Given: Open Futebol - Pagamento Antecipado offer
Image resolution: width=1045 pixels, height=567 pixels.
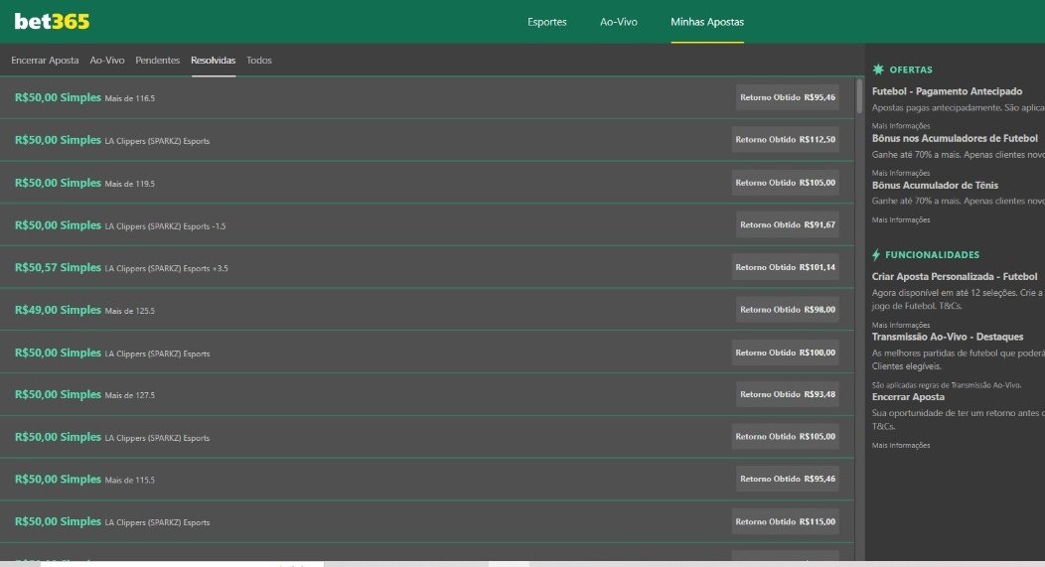Looking at the screenshot, I should 947,91.
